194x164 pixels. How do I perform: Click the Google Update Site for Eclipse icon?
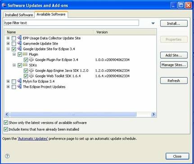click(x=19, y=49)
